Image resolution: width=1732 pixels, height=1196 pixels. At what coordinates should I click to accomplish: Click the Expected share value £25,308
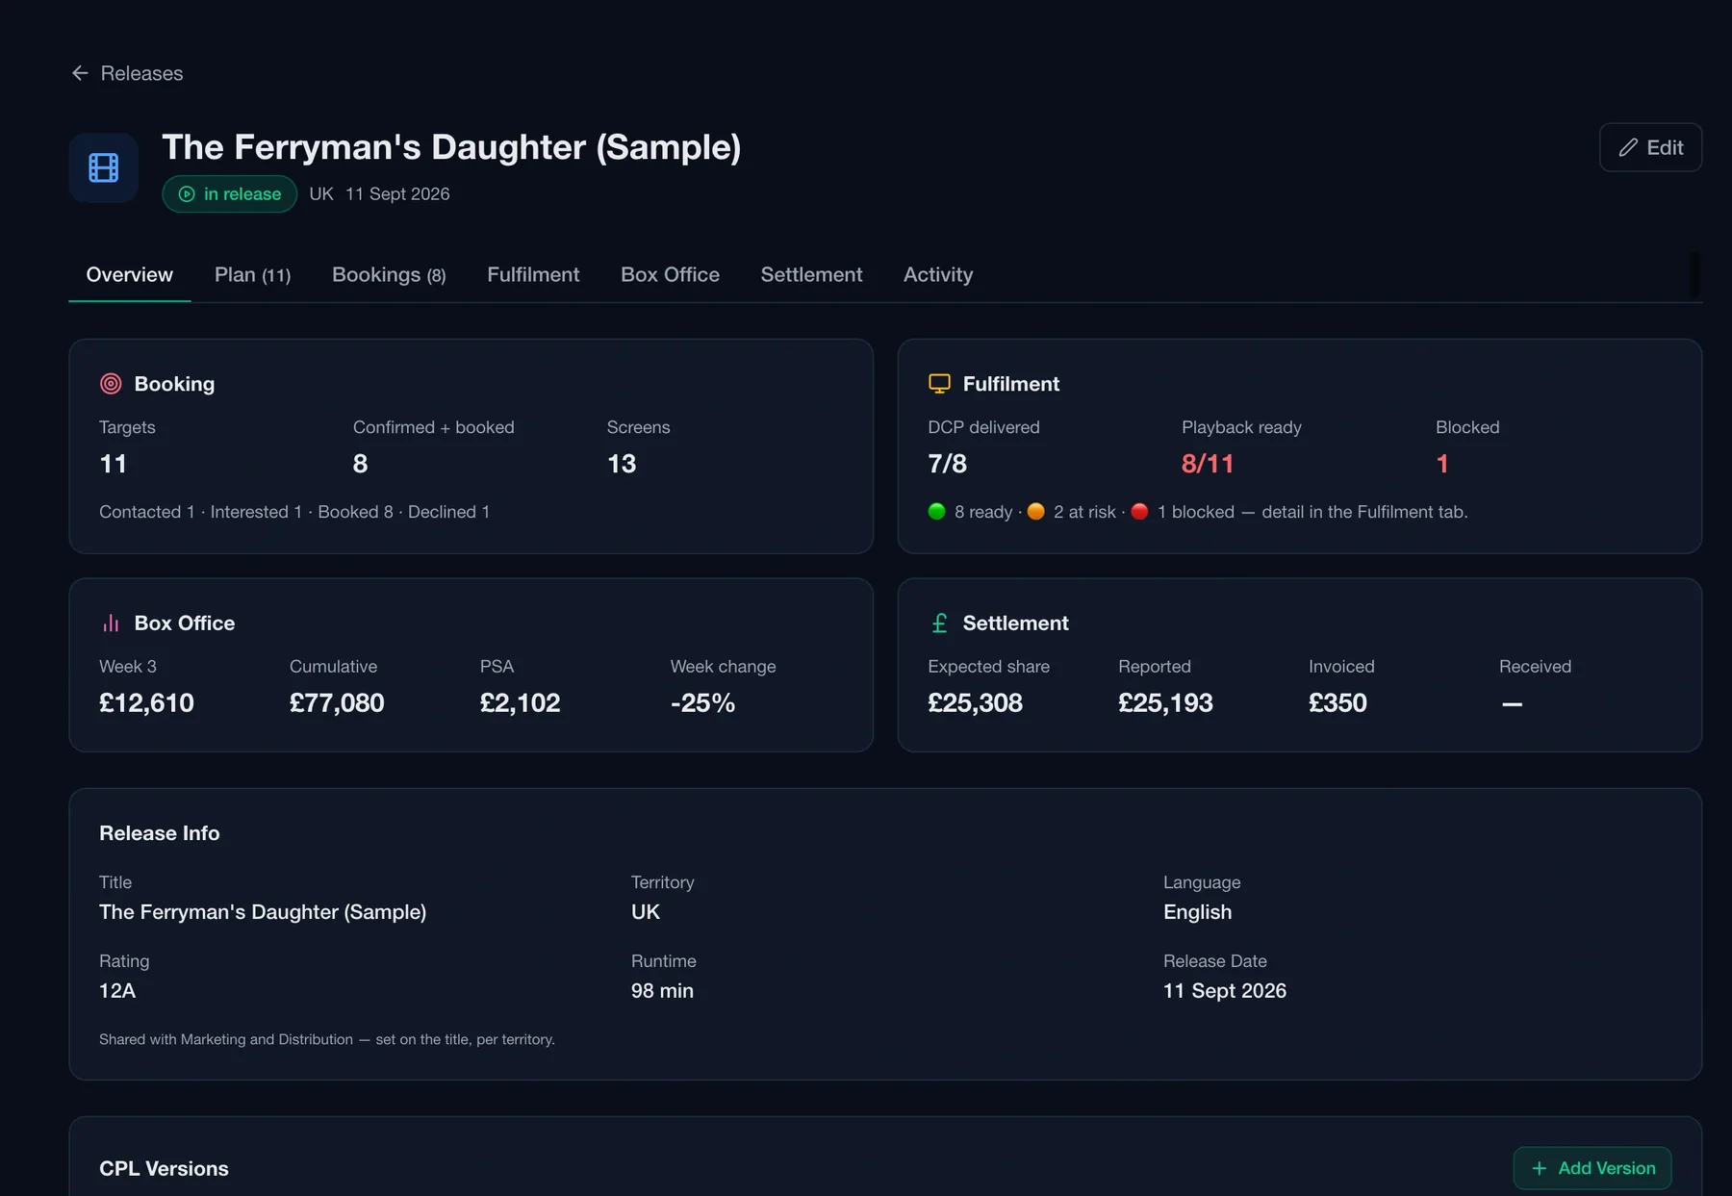(x=975, y=703)
